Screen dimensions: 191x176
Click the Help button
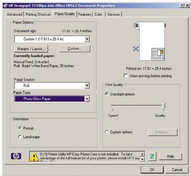point(171,156)
